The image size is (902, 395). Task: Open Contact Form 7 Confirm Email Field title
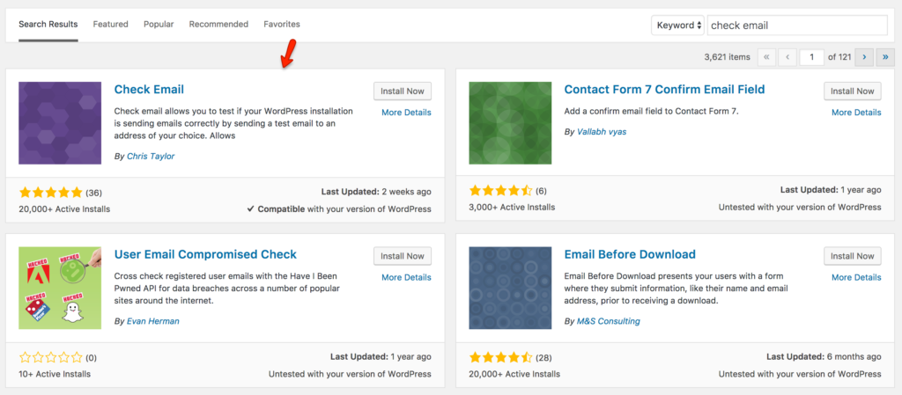[664, 89]
